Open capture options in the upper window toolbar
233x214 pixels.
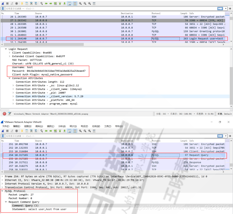[x=16, y=4]
